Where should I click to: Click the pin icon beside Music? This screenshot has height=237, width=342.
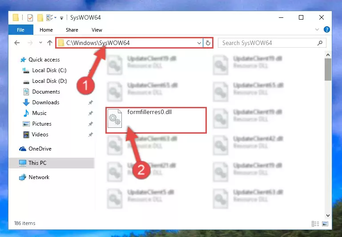pos(91,113)
